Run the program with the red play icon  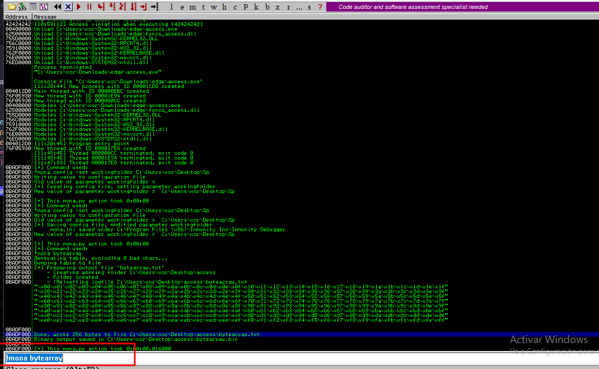(x=79, y=7)
